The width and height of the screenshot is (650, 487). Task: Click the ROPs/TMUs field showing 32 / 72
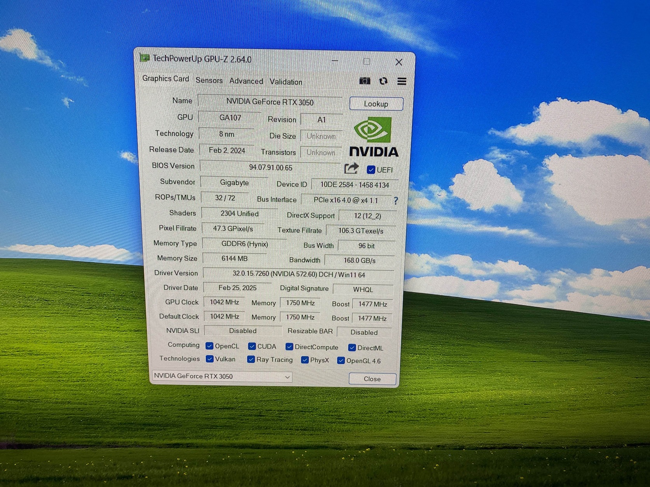pyautogui.click(x=225, y=198)
